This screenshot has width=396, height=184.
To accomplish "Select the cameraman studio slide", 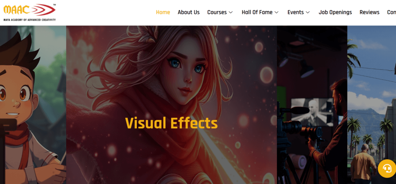I will 312,108.
